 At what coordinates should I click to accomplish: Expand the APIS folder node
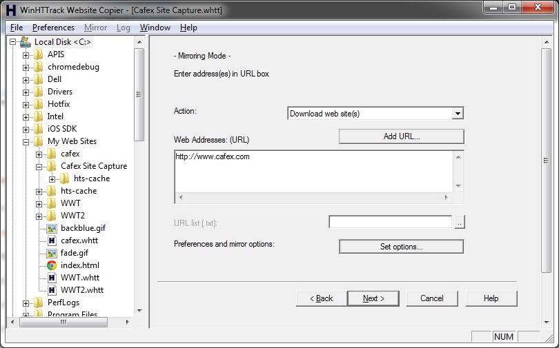(x=26, y=55)
